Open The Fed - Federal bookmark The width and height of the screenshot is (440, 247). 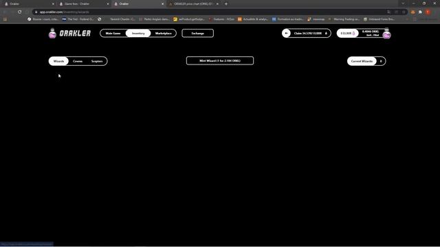(x=78, y=19)
